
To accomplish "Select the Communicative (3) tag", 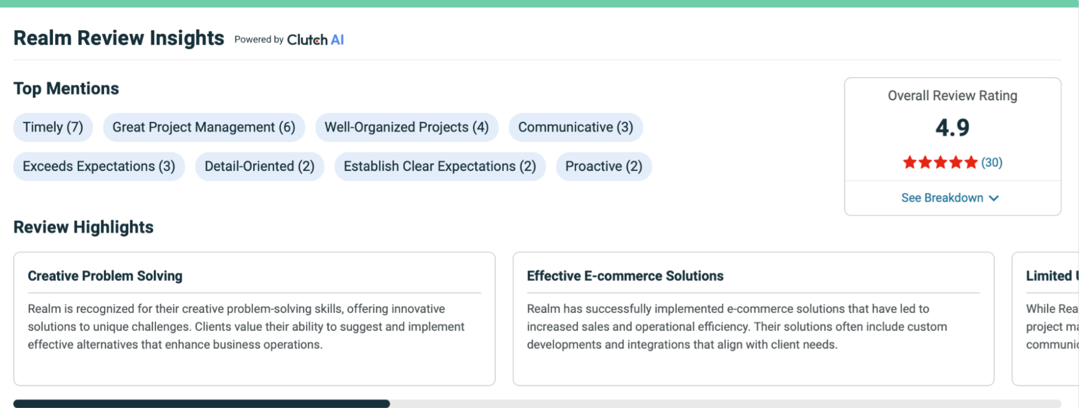I will 575,127.
